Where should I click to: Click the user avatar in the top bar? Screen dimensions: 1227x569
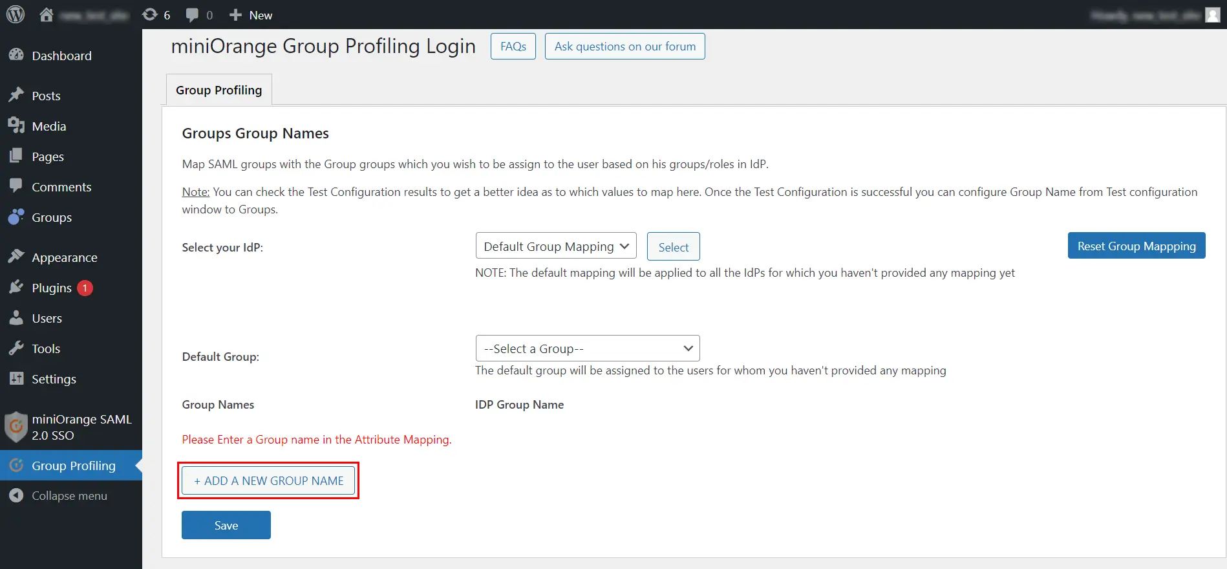point(1212,15)
